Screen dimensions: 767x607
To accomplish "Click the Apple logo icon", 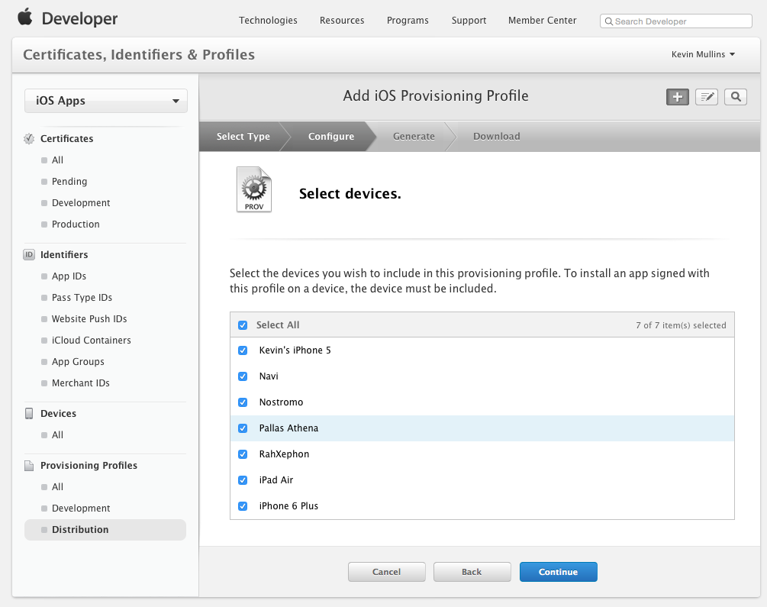I will (x=25, y=17).
